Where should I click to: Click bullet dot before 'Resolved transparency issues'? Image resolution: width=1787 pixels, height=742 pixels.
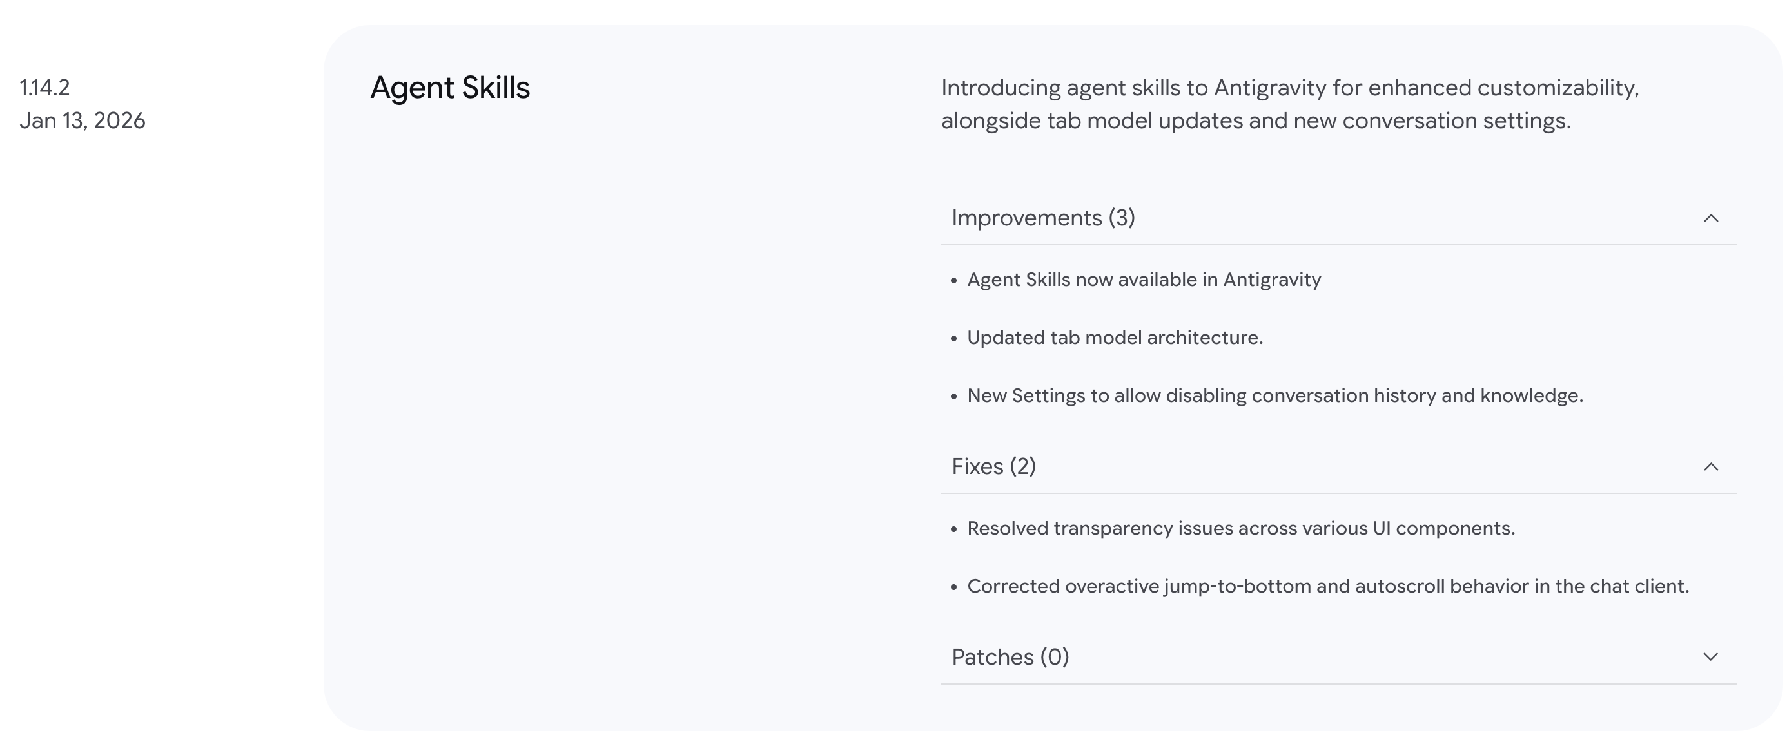click(x=954, y=529)
